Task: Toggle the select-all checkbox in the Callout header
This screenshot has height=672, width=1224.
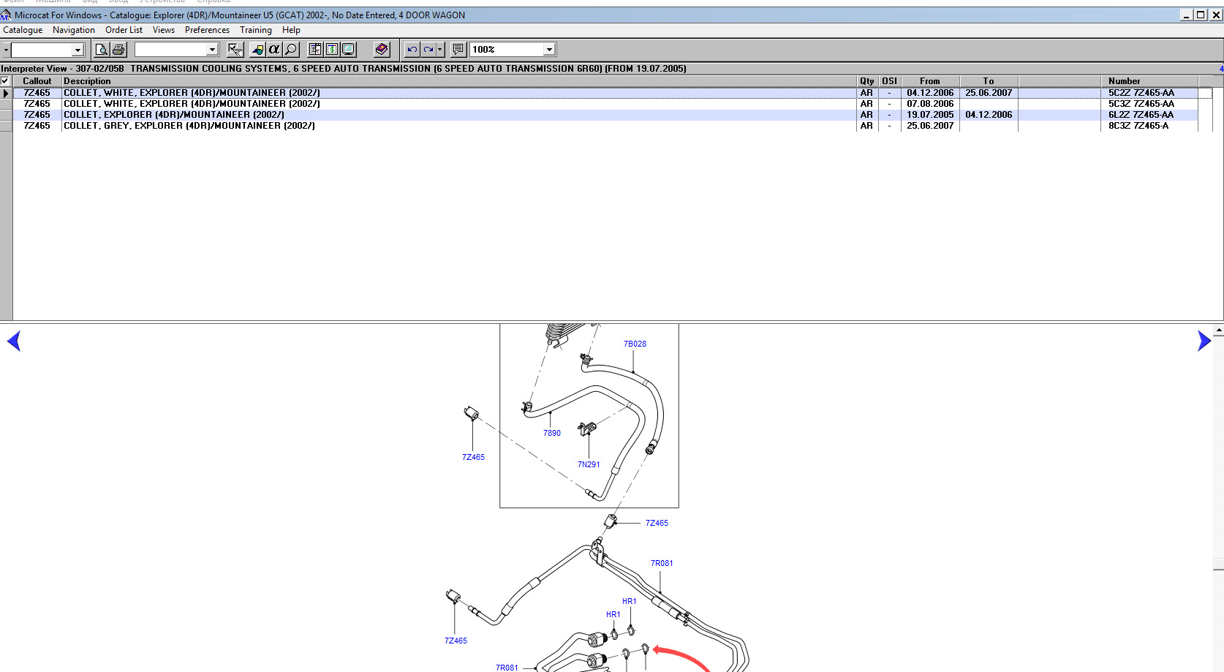Action: (4, 81)
